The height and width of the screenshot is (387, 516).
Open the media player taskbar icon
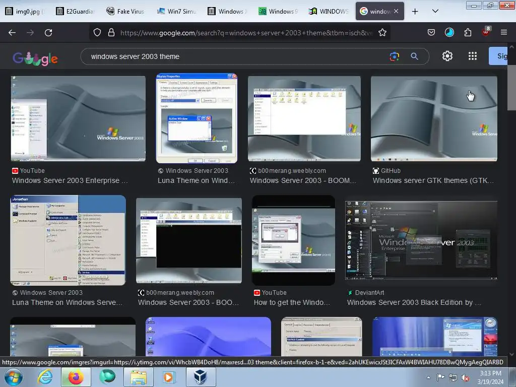[170, 377]
